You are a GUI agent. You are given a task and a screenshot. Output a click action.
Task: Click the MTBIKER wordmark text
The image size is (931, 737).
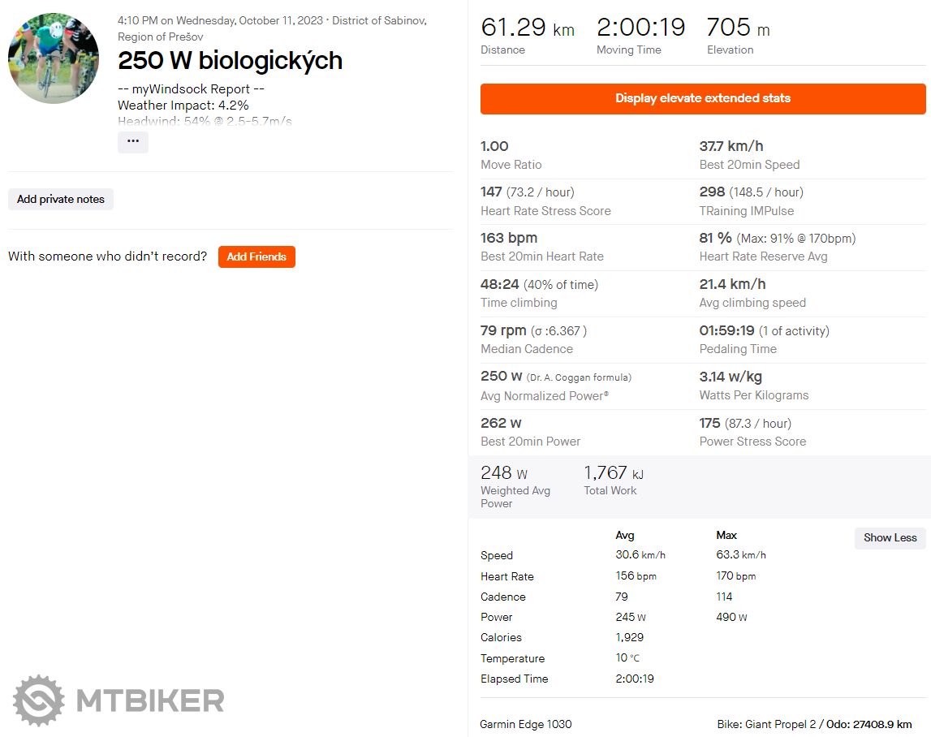(150, 700)
